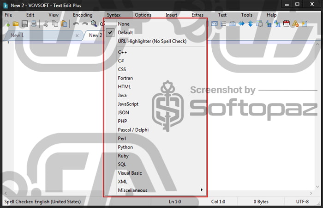Select HTML syntax highlighting

pos(156,87)
